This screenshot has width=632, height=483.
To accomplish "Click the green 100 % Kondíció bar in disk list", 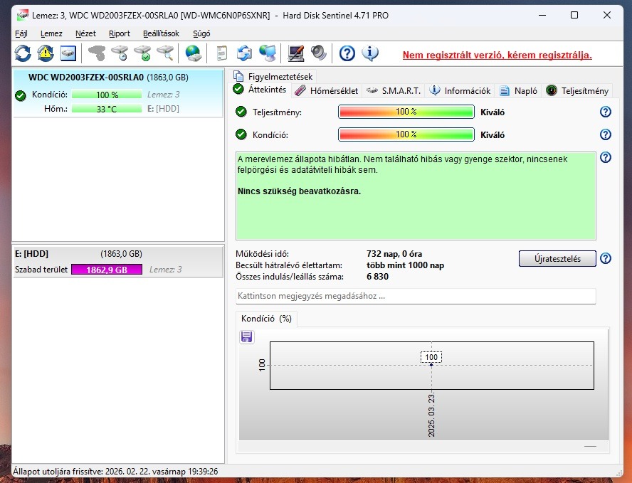I will coord(107,95).
